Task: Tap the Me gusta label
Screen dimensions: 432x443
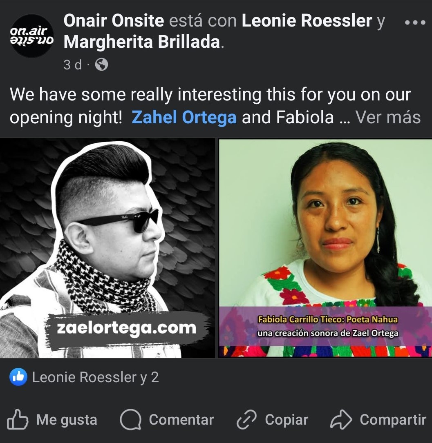Action: (x=67, y=420)
